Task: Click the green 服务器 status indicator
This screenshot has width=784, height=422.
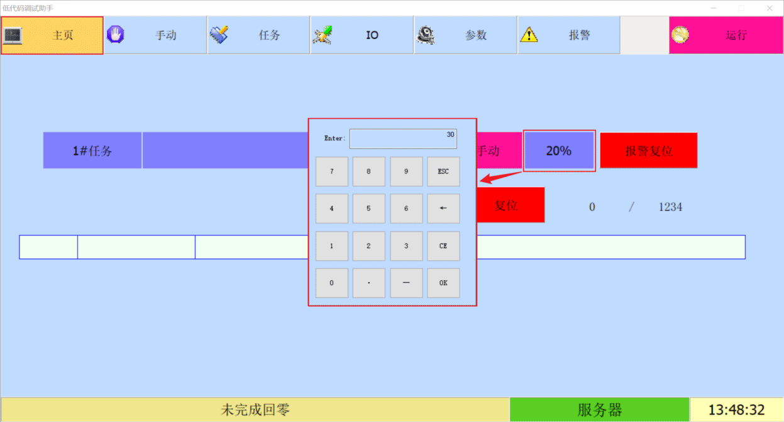Action: (x=600, y=410)
